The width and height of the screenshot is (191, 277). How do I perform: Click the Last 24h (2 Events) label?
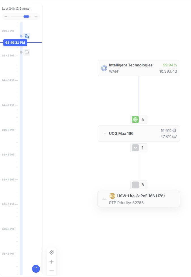coord(16,9)
